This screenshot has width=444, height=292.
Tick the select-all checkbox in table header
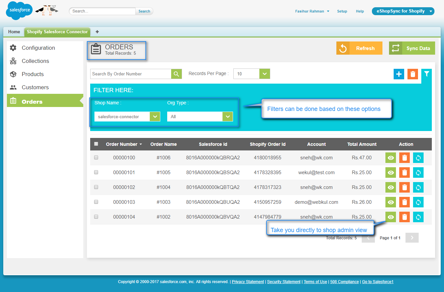pos(96,144)
